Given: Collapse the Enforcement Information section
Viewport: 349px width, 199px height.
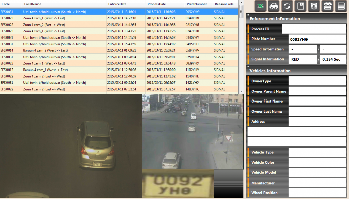Looking at the screenshot, I should (x=248, y=16).
